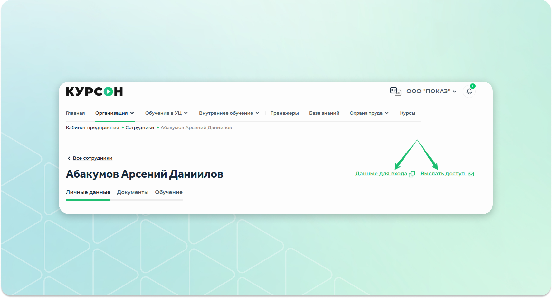This screenshot has height=298, width=552.
Task: Click the Сотрудники breadcrumb link
Action: click(x=140, y=127)
